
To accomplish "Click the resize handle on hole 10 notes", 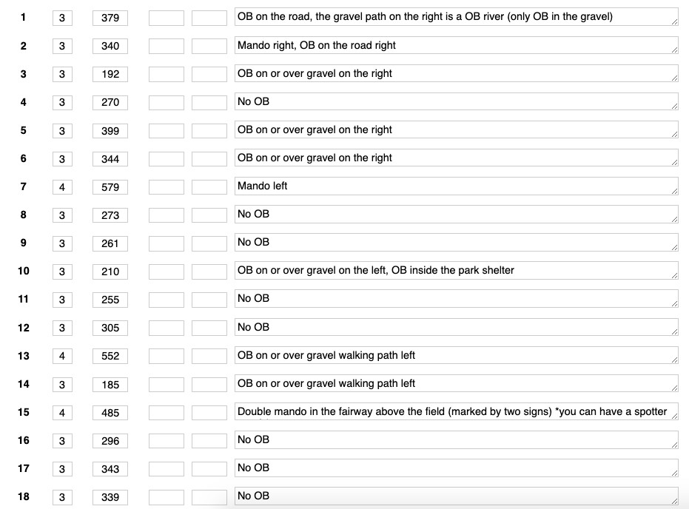I will [673, 275].
